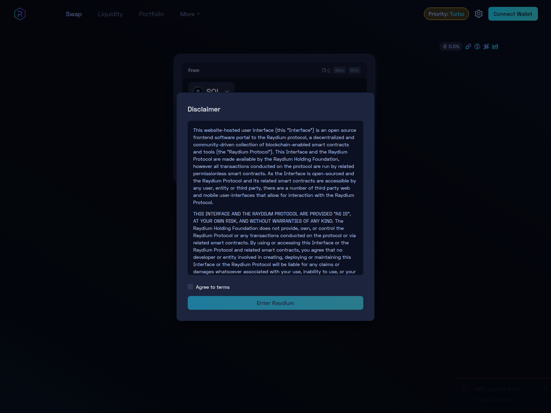The image size is (551, 413).
Task: Show the bar chart icon
Action: point(495,46)
